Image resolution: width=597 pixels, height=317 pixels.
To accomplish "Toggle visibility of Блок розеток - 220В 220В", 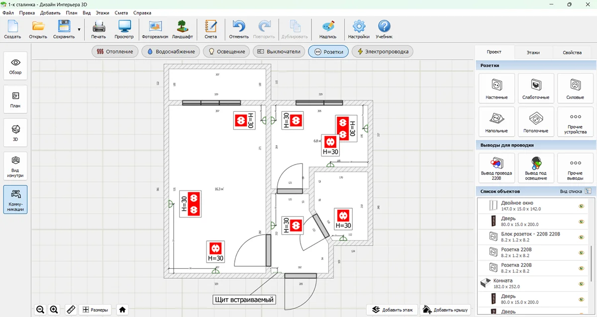I will click(x=581, y=237).
